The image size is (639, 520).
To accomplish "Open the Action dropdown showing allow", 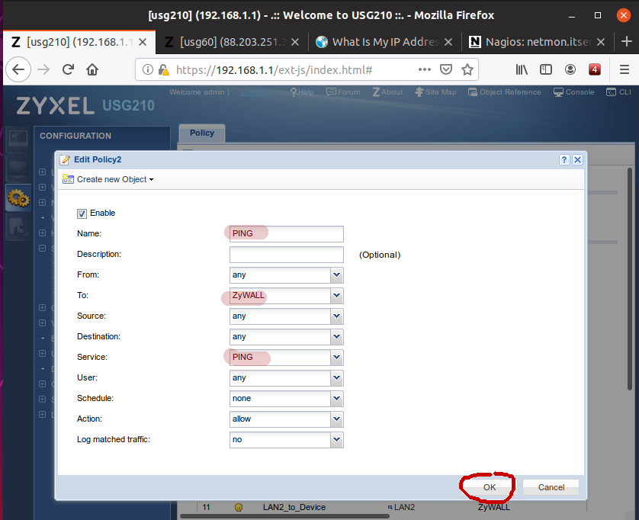I will tap(336, 419).
